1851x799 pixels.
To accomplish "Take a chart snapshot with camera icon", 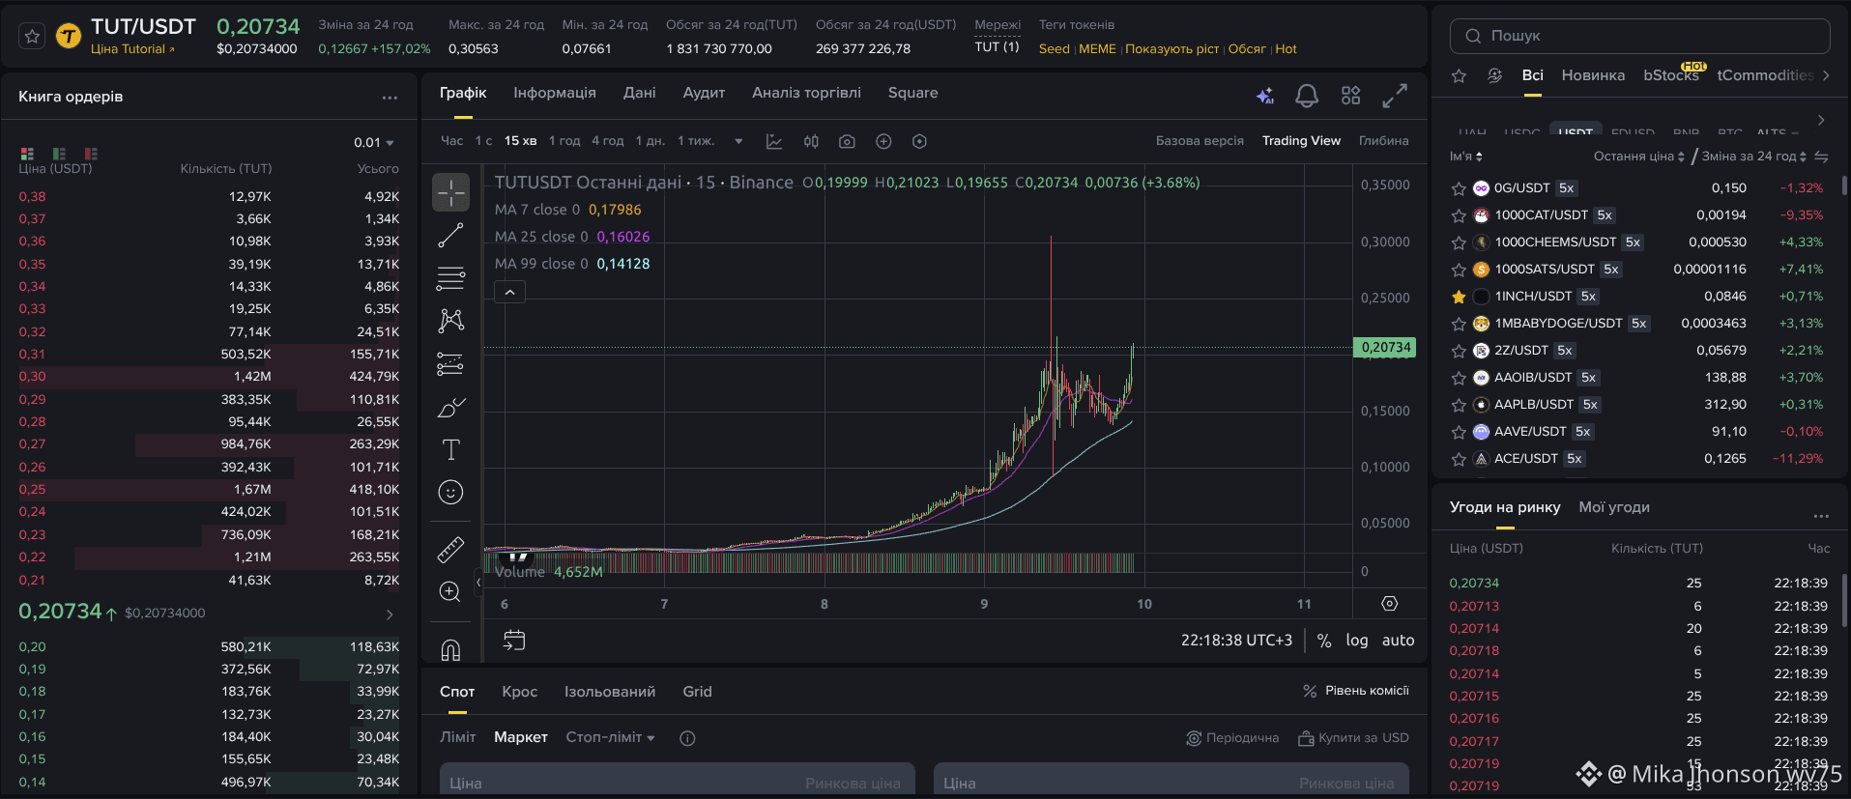I will 847,141.
